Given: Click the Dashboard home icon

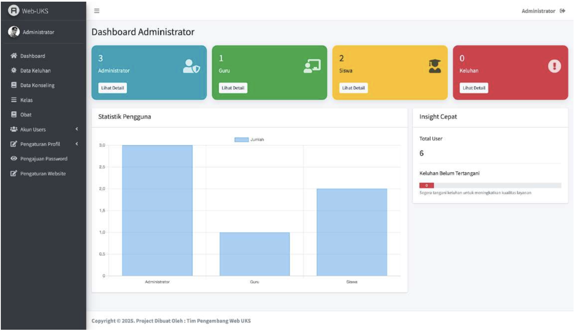Looking at the screenshot, I should (13, 56).
